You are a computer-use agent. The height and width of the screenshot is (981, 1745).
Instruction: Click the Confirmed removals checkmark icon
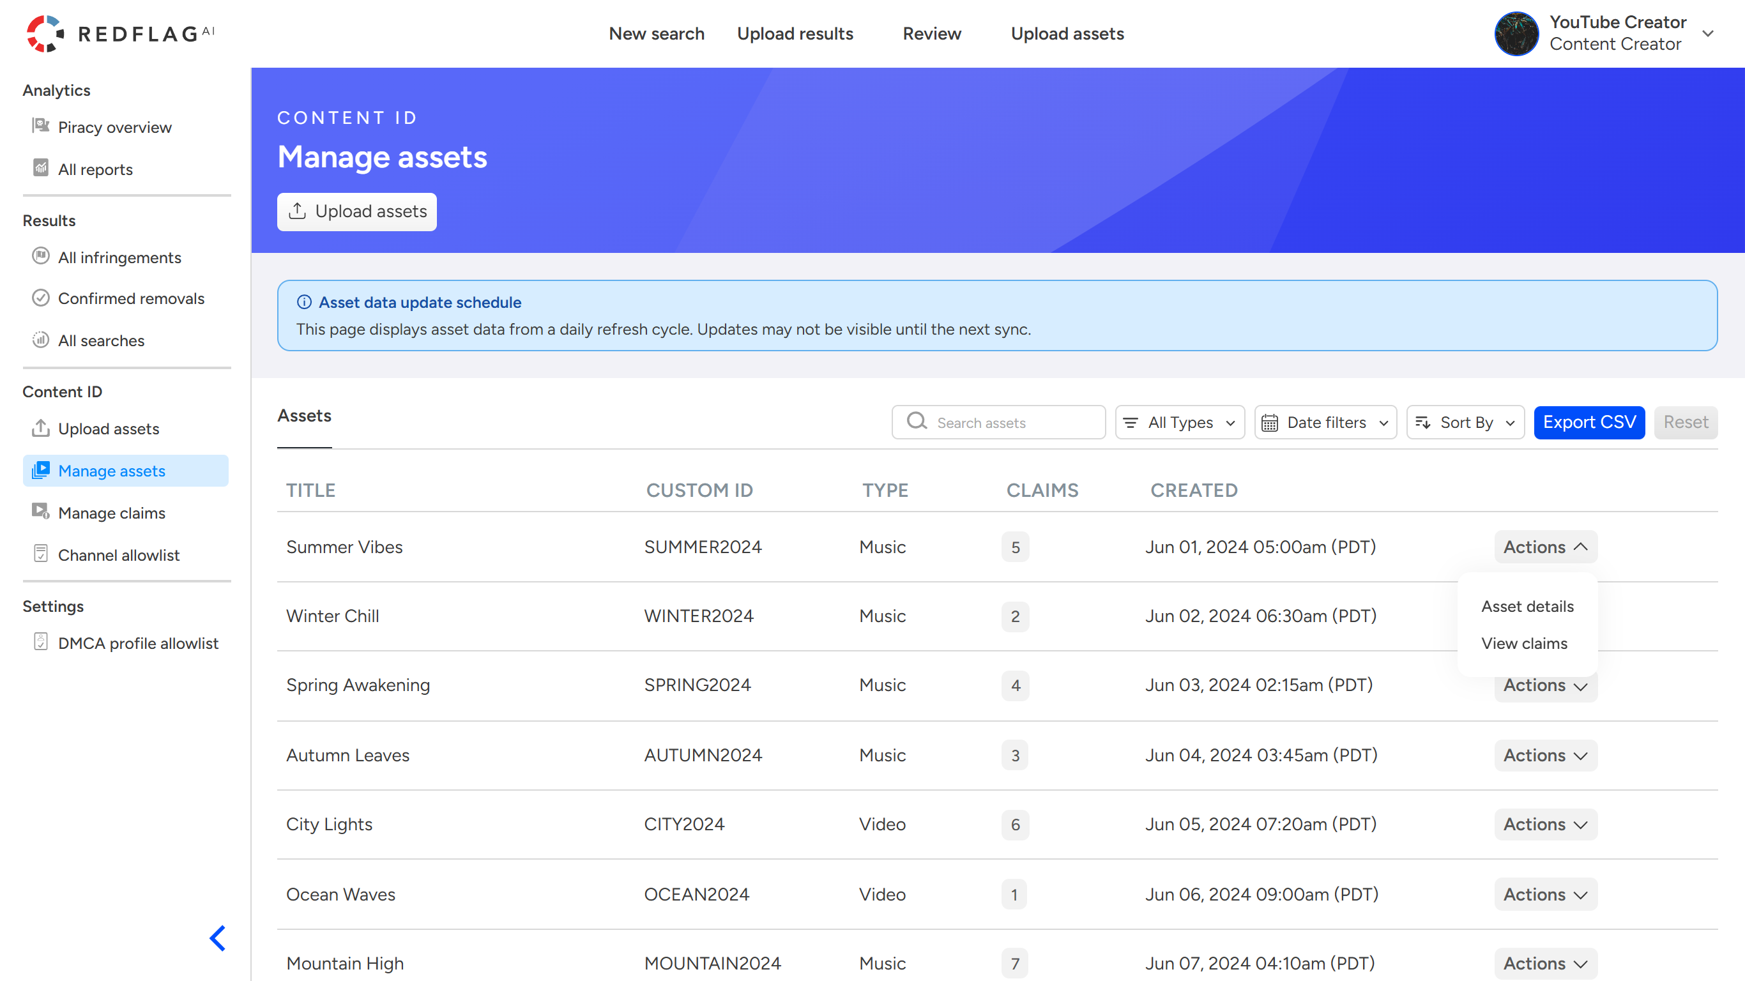pyautogui.click(x=41, y=298)
